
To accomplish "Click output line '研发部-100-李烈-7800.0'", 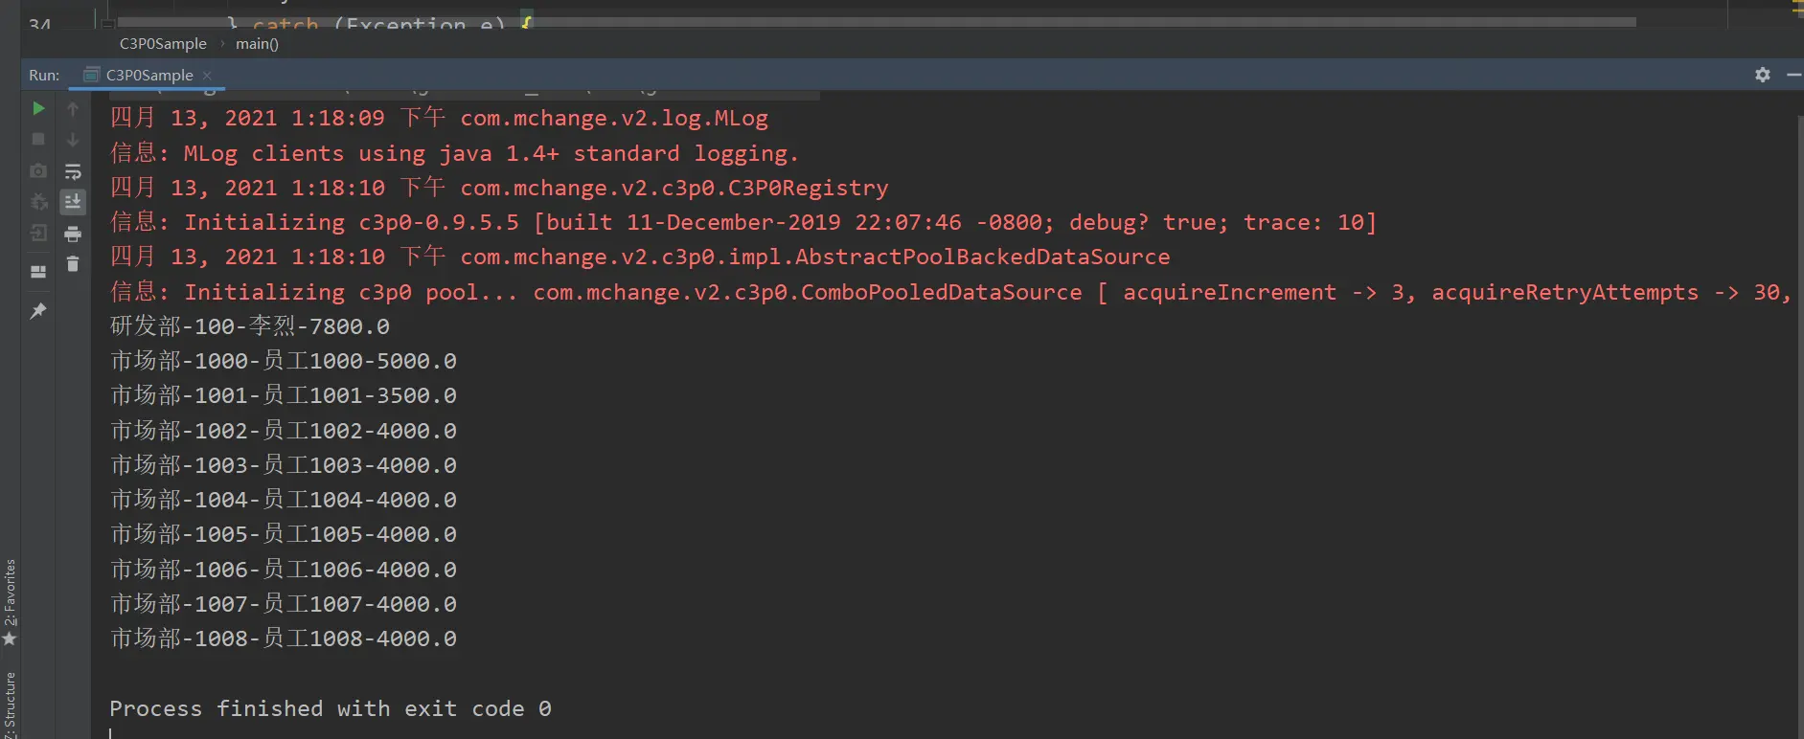I will click(250, 326).
